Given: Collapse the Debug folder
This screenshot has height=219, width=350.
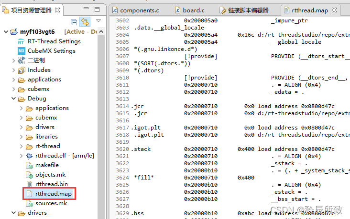Looking at the screenshot, I should [x=13, y=99].
